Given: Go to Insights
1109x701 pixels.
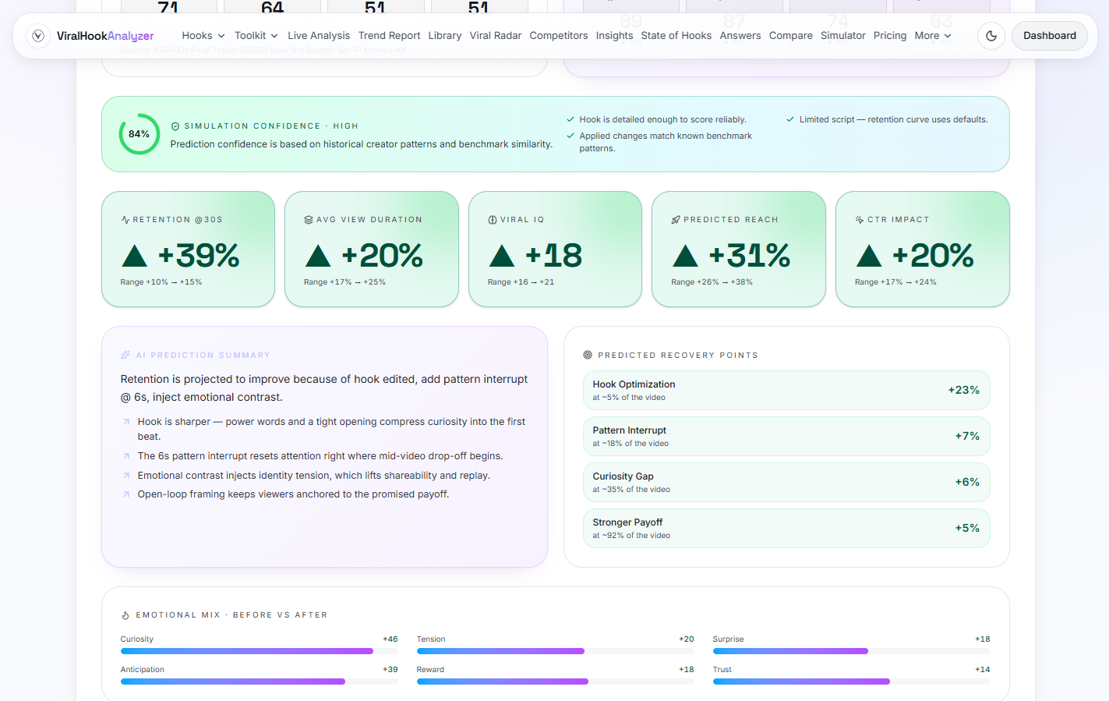Looking at the screenshot, I should click(x=614, y=36).
